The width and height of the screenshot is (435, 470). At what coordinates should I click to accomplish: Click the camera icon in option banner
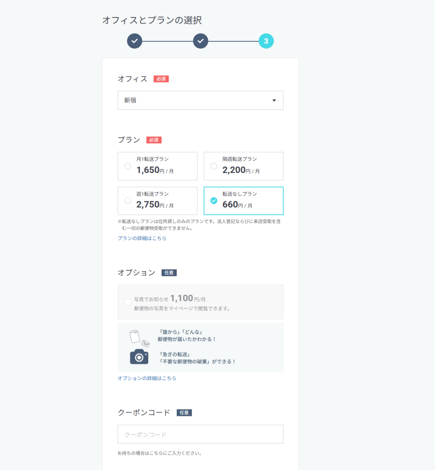pyautogui.click(x=139, y=357)
